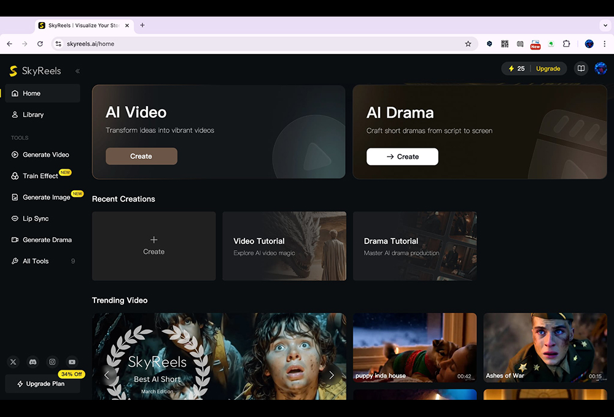
Task: Open the Library menu item
Action: point(33,115)
